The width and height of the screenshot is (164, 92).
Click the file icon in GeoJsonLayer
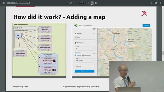[54, 61]
